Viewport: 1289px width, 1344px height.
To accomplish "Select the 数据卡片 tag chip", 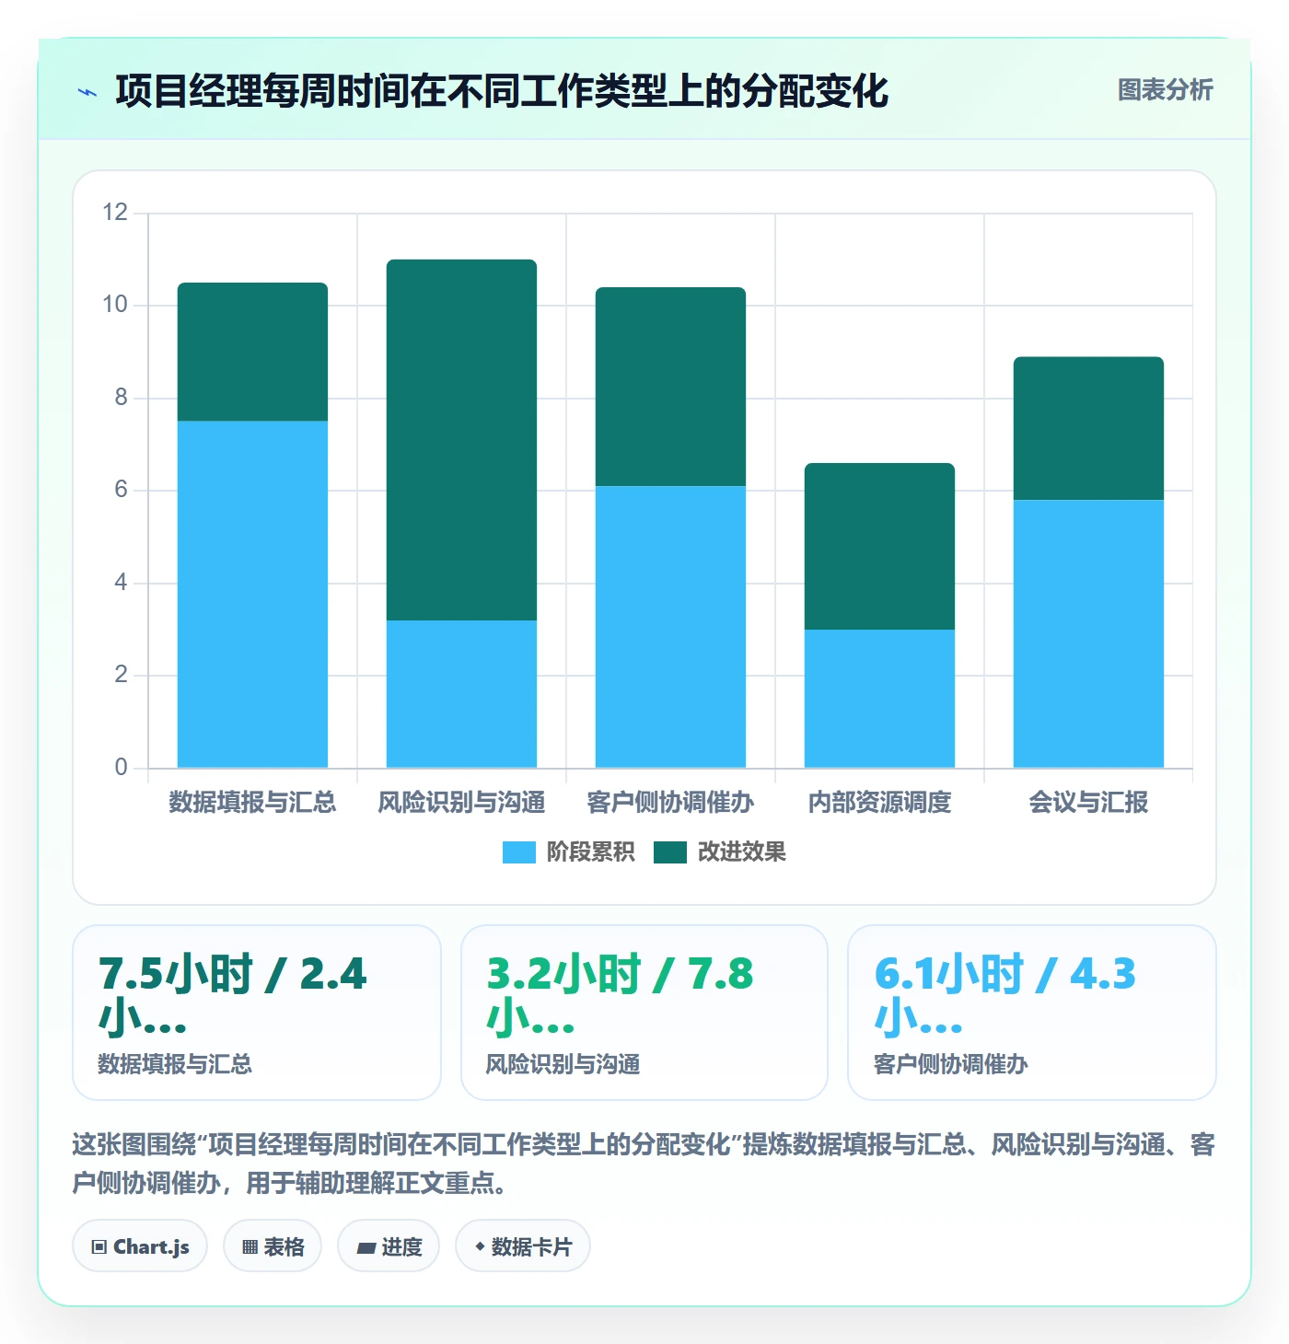I will pyautogui.click(x=523, y=1246).
